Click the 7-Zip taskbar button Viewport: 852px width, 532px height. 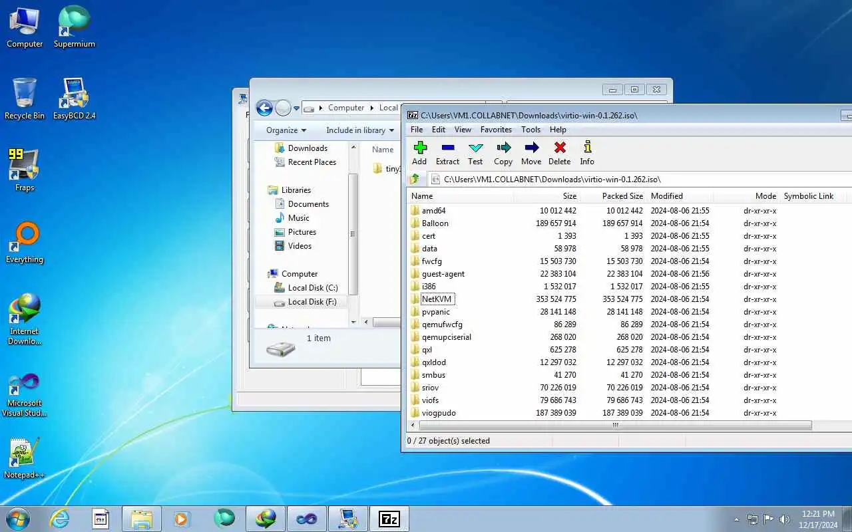[389, 519]
